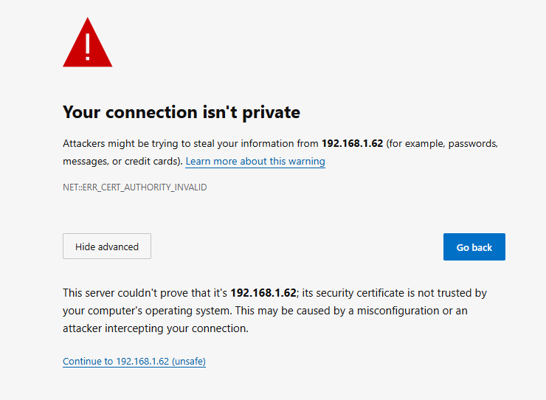Click the "Your connection isn't private" heading
Image resolution: width=546 pixels, height=400 pixels.
coord(181,112)
